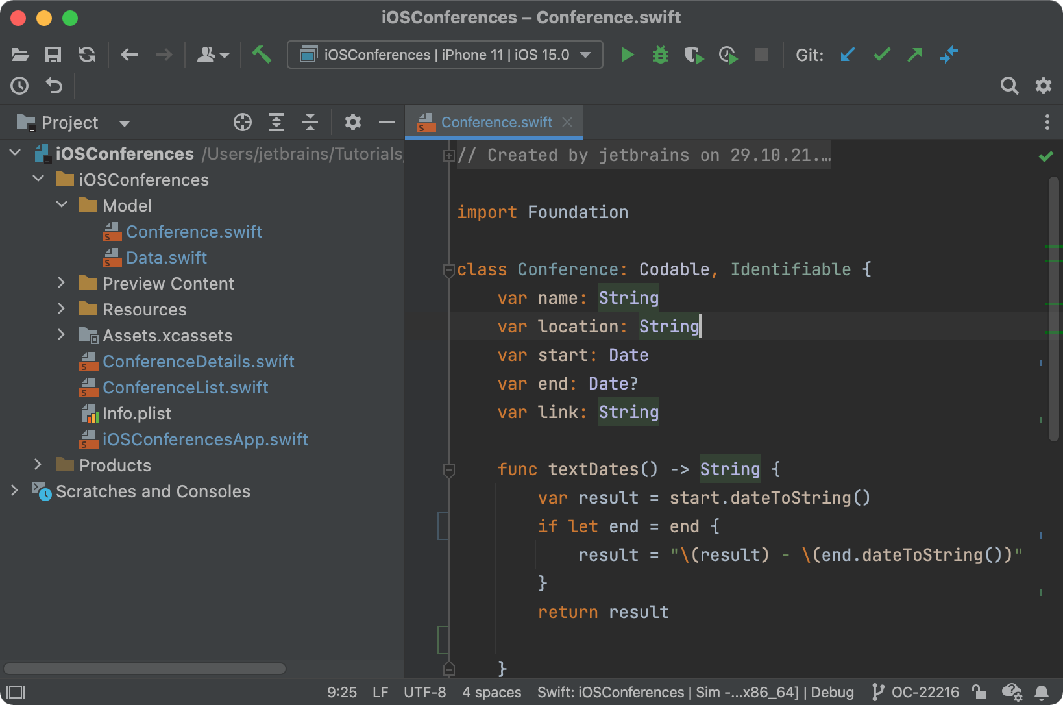Click cursor position 9:25 in status bar
The height and width of the screenshot is (705, 1063).
(x=342, y=692)
